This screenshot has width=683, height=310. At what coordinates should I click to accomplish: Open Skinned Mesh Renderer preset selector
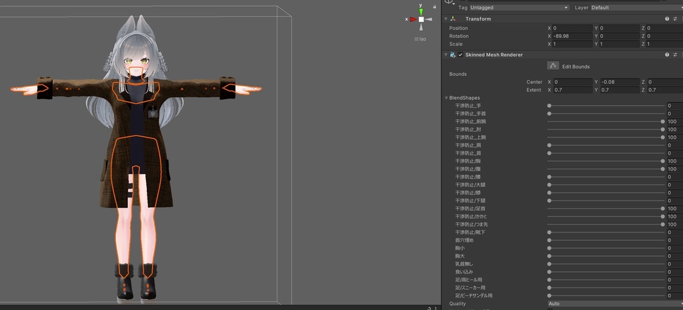(x=675, y=55)
